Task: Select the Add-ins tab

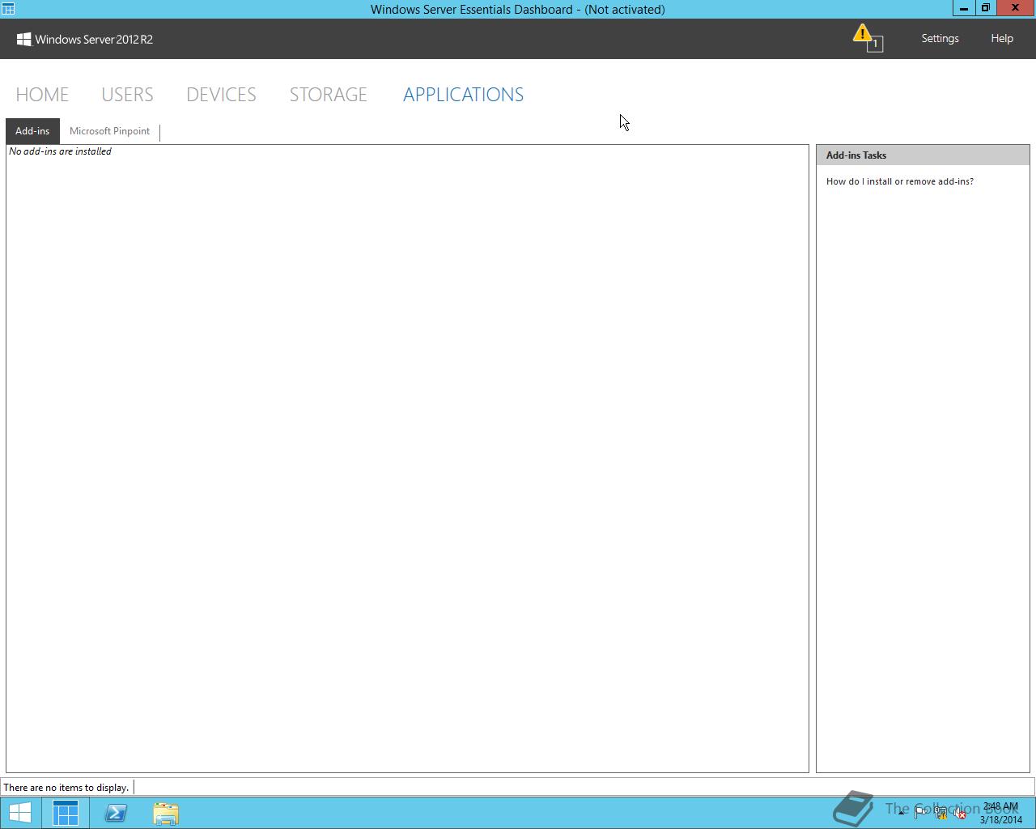Action: [32, 131]
